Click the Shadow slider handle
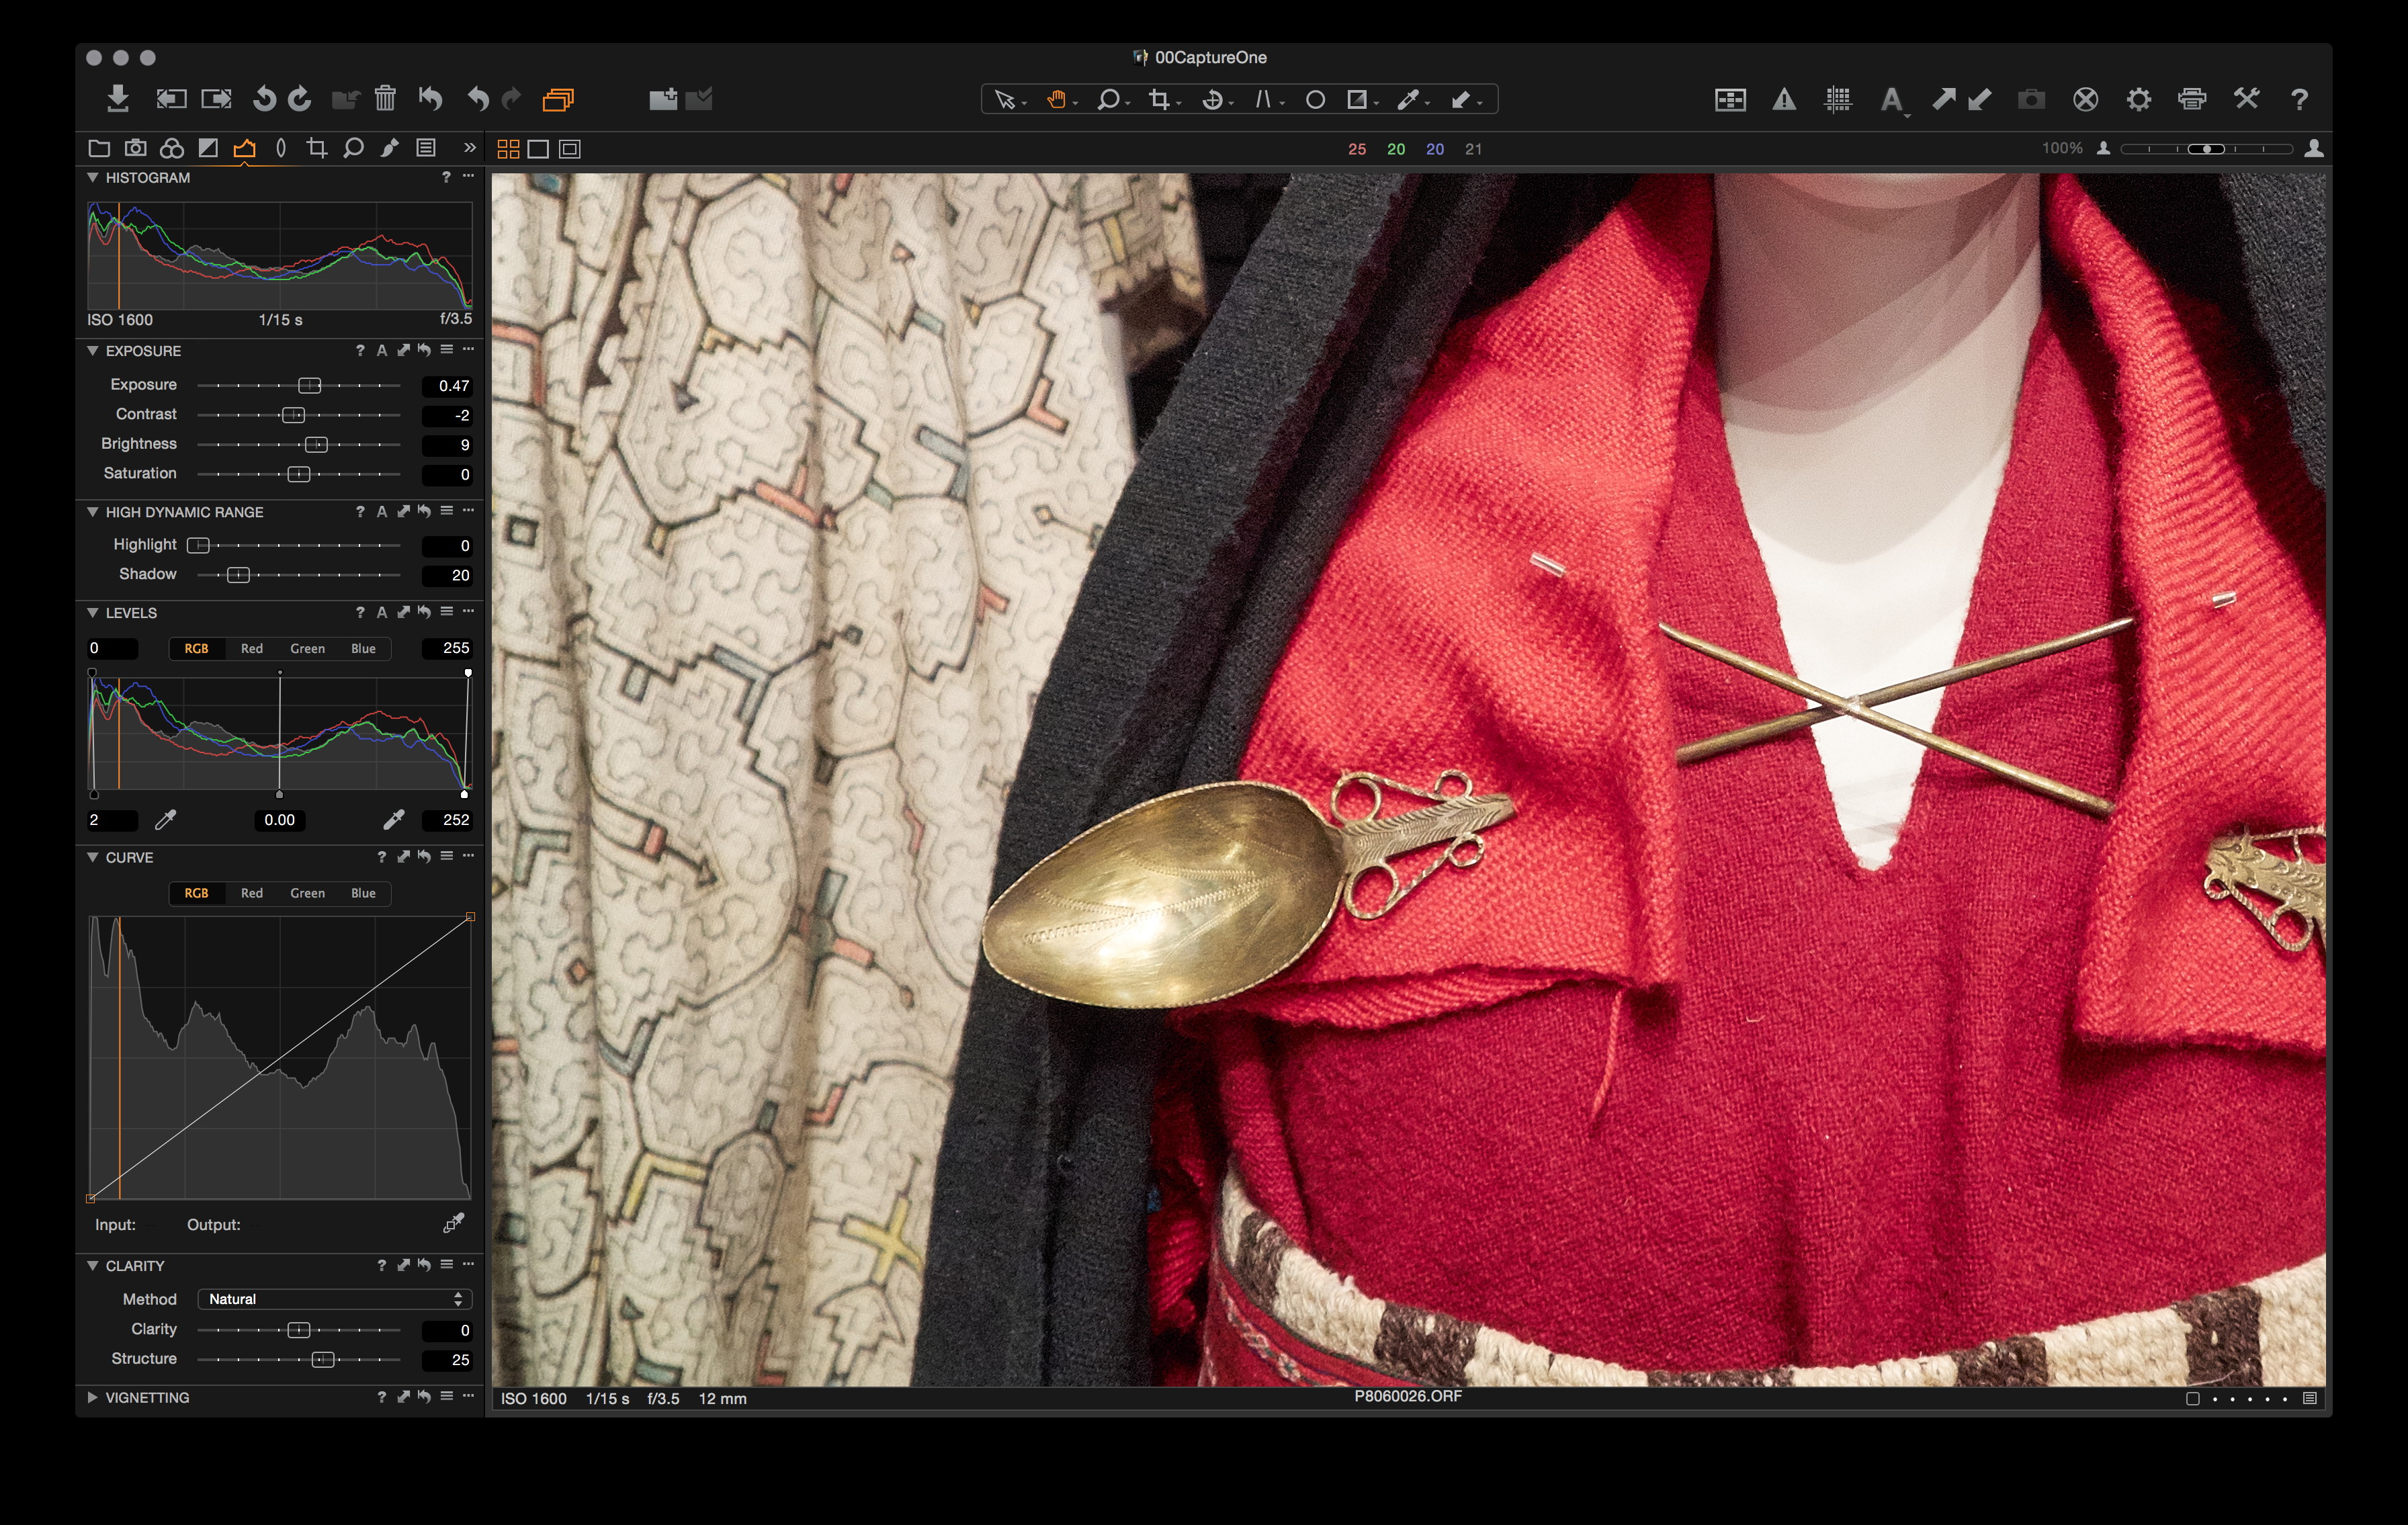 coord(238,575)
